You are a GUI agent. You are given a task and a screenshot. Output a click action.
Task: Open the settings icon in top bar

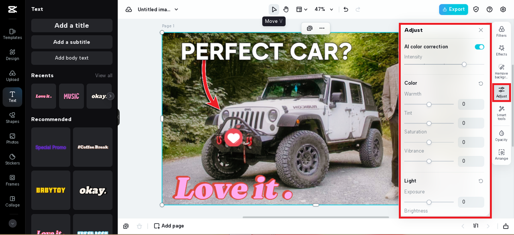pos(503,9)
